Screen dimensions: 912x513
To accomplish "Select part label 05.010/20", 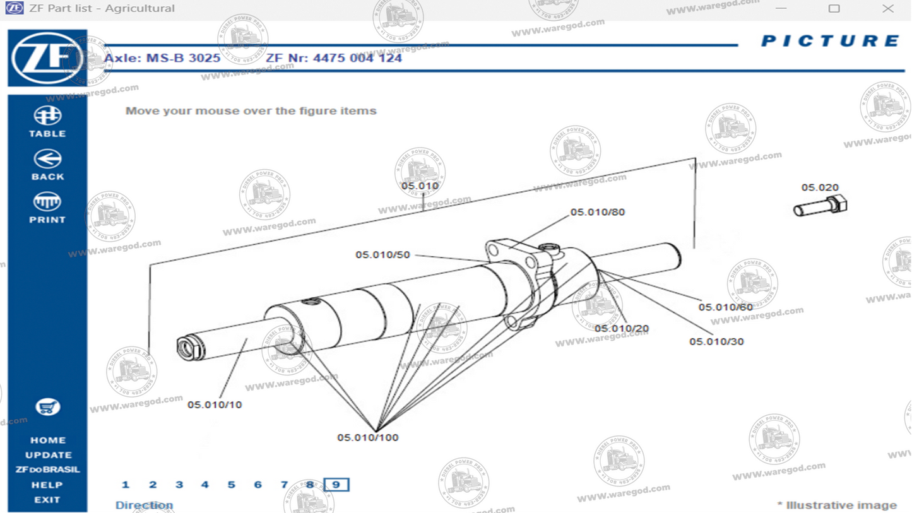I will click(x=622, y=329).
